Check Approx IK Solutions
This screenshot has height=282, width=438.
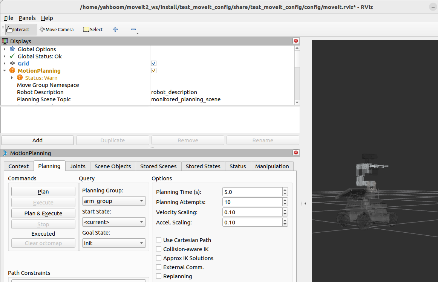(x=159, y=258)
